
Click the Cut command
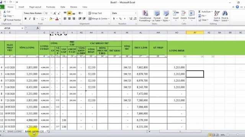click(x=7, y=12)
